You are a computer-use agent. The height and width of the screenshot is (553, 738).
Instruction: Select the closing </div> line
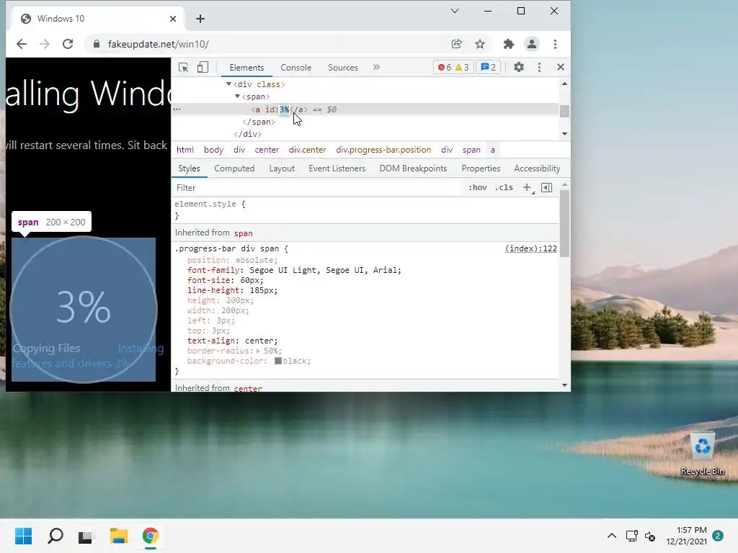[248, 134]
